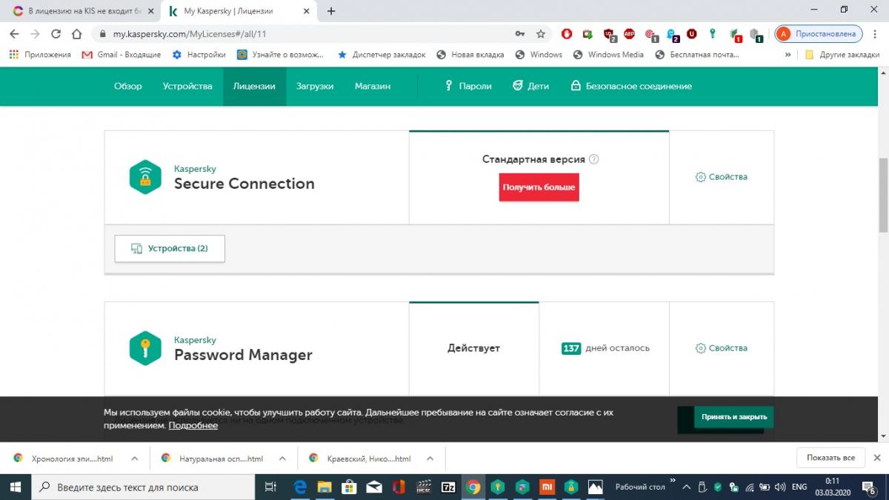Image resolution: width=889 pixels, height=500 pixels.
Task: Open the Дети section
Action: 530,86
